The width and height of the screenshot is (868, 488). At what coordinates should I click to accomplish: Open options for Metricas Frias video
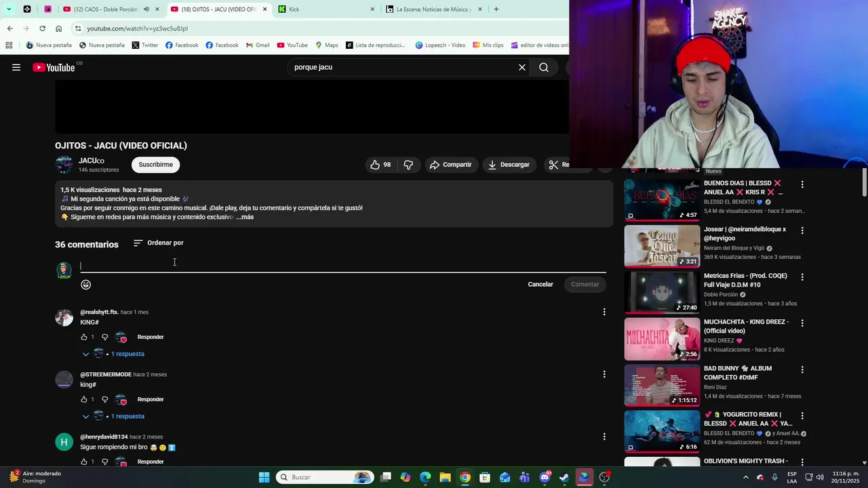pyautogui.click(x=802, y=277)
